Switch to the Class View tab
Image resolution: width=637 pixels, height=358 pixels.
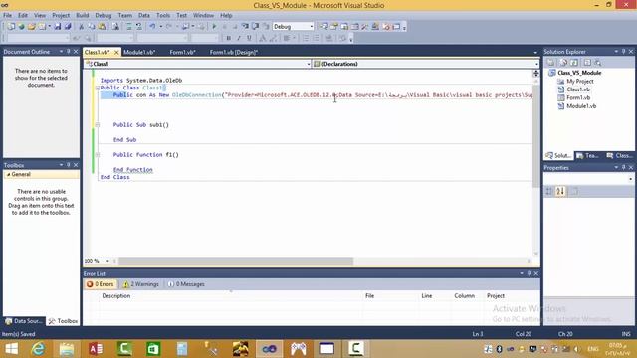pyautogui.click(x=619, y=155)
